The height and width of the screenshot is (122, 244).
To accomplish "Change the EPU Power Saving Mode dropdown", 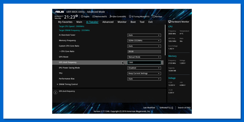I will pos(144,68).
